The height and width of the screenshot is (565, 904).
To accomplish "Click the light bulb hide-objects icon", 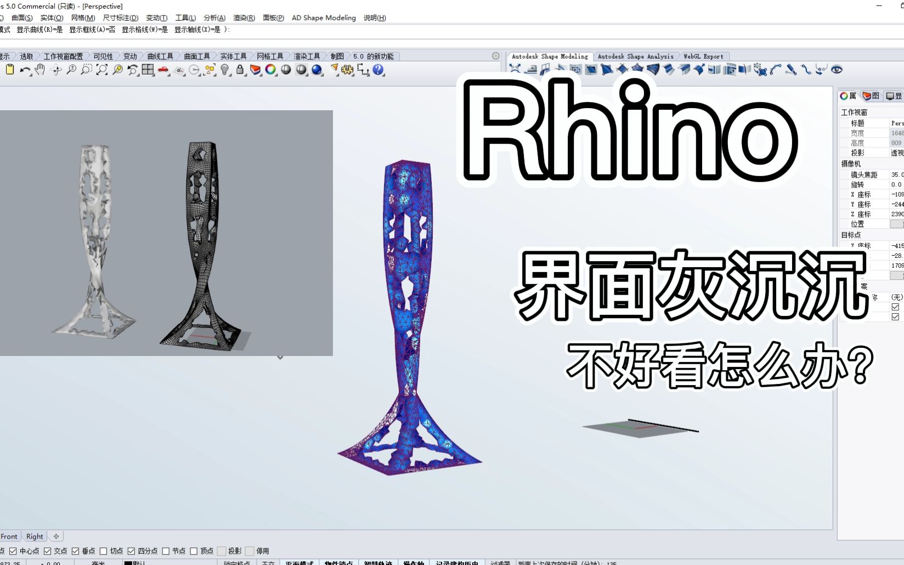I will [225, 70].
